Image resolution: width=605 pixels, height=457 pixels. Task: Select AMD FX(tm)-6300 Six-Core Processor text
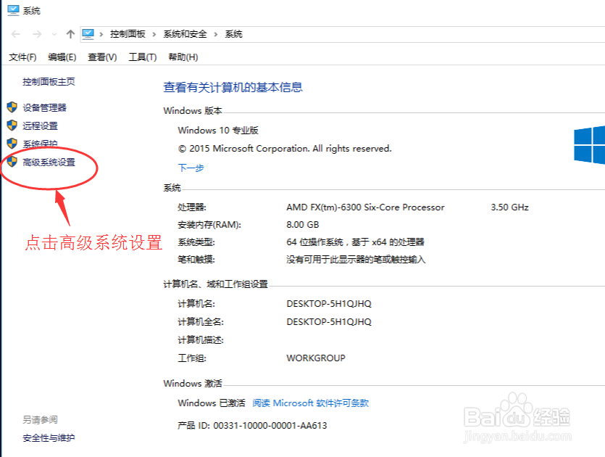365,207
